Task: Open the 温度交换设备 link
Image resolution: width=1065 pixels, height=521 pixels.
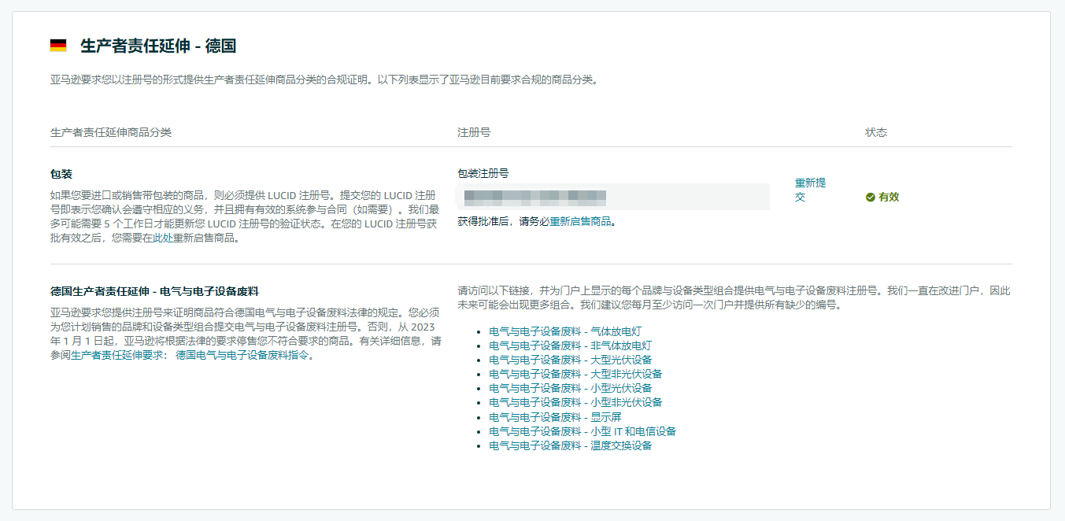Action: 570,445
